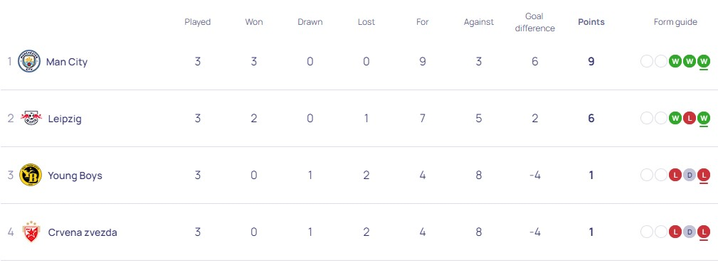Viewport: 718px width, 270px height.
Task: Click the Against column header
Action: point(478,22)
